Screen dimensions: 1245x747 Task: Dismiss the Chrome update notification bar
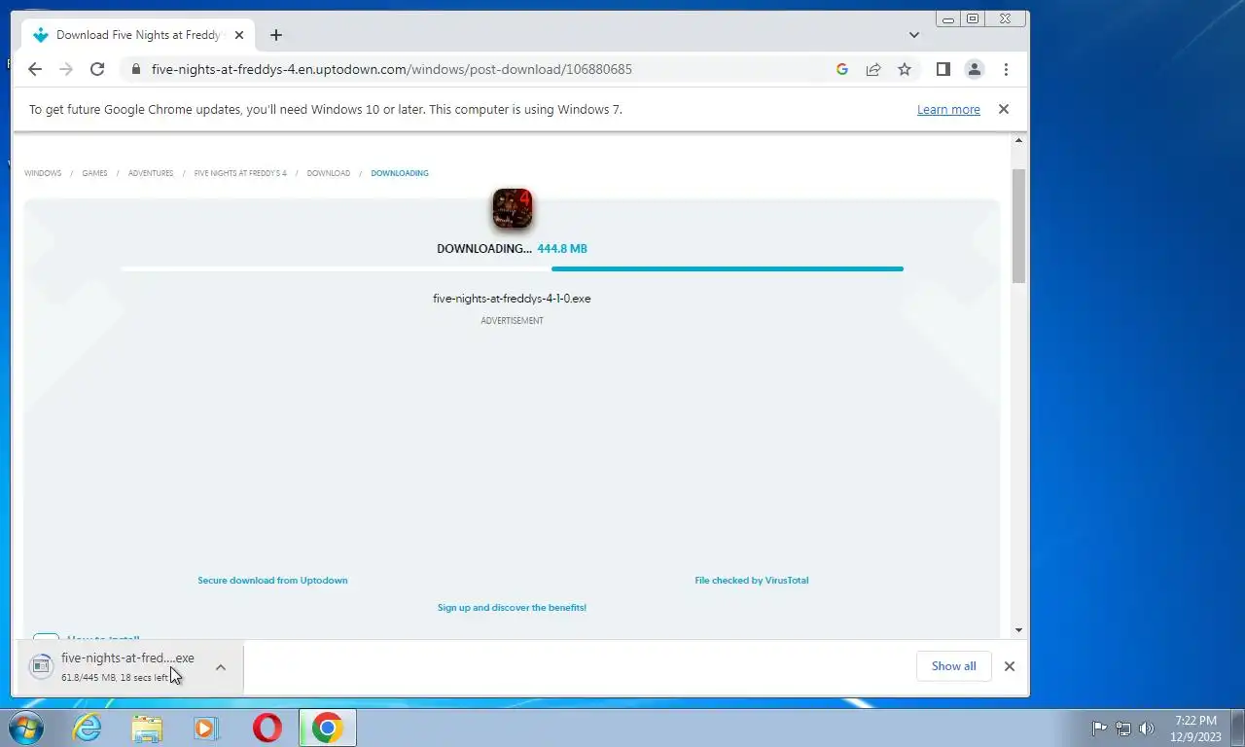click(x=1004, y=110)
